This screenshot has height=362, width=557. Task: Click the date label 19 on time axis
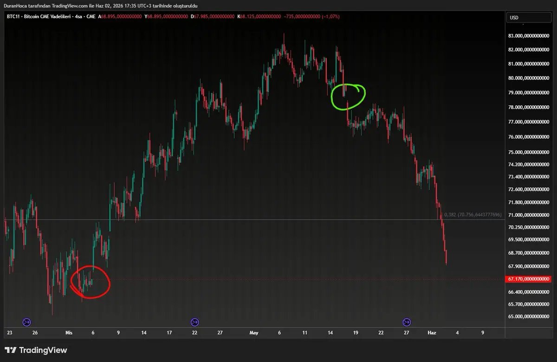tap(356, 333)
